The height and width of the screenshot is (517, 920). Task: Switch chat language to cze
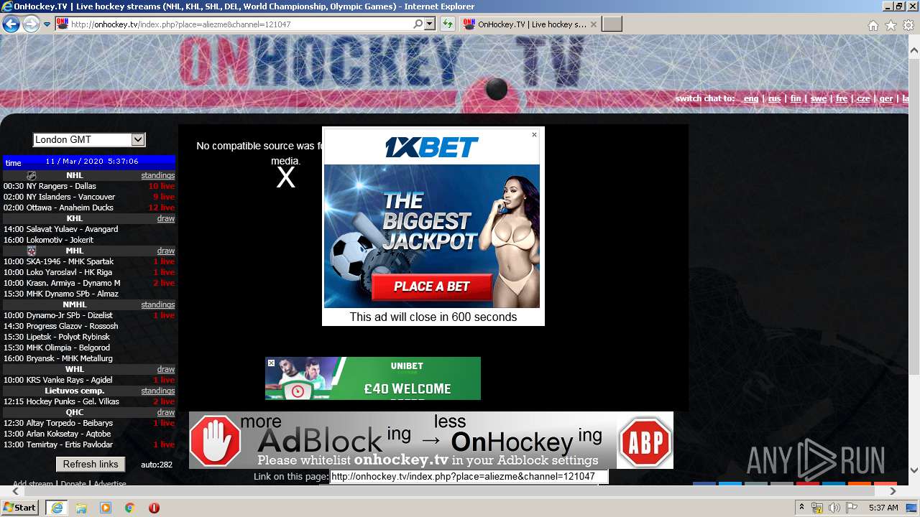pyautogui.click(x=863, y=98)
